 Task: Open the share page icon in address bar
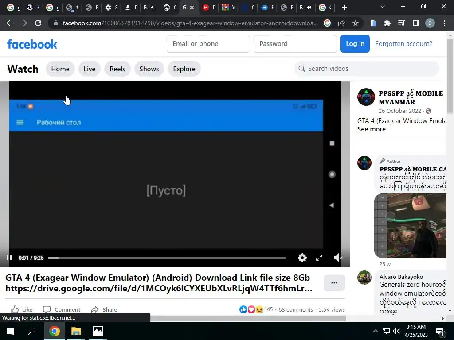(341, 23)
